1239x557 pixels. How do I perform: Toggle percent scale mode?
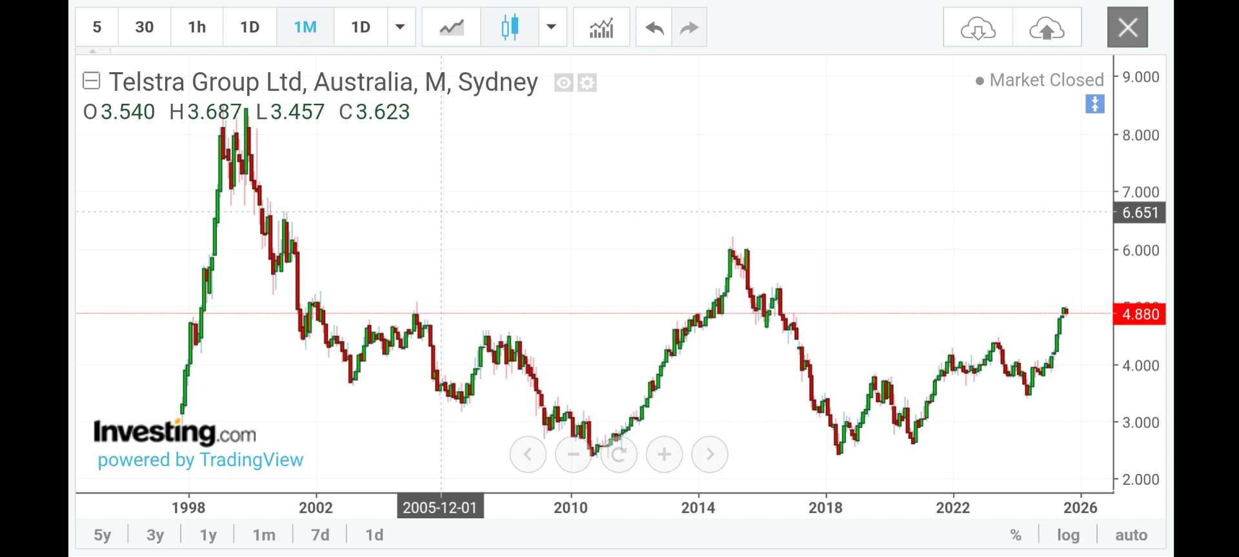[x=1016, y=535]
